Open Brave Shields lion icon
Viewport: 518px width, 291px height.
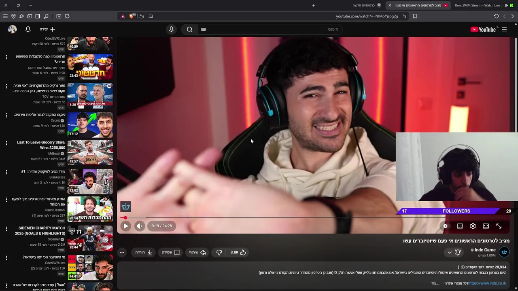point(132,16)
